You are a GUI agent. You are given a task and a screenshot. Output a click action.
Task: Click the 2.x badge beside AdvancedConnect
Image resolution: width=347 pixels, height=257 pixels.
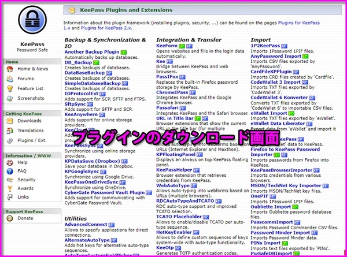112,225
